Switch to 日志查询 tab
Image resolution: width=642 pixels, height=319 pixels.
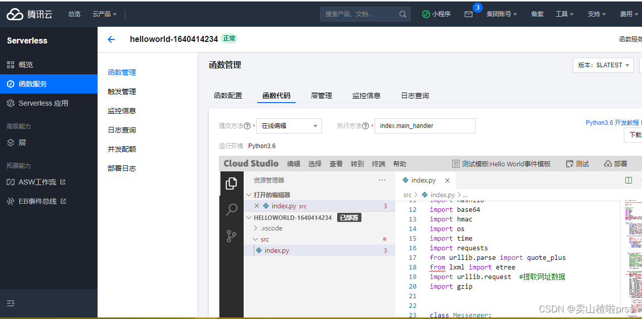pyautogui.click(x=415, y=96)
